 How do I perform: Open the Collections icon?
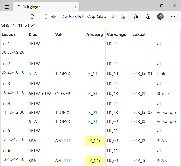tap(148, 16)
